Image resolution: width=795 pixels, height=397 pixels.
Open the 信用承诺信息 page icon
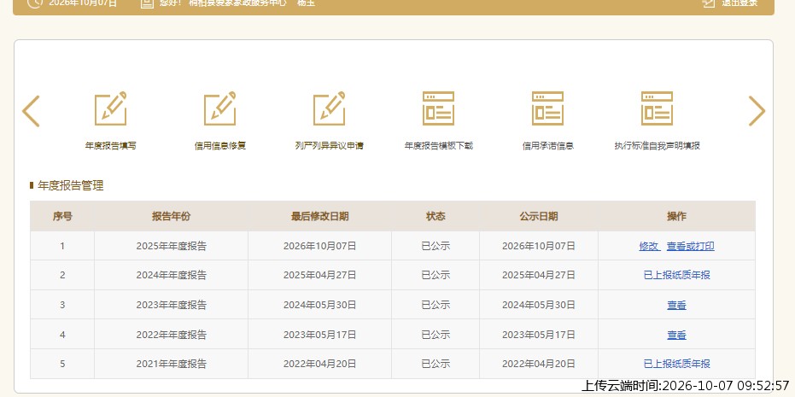coord(547,108)
